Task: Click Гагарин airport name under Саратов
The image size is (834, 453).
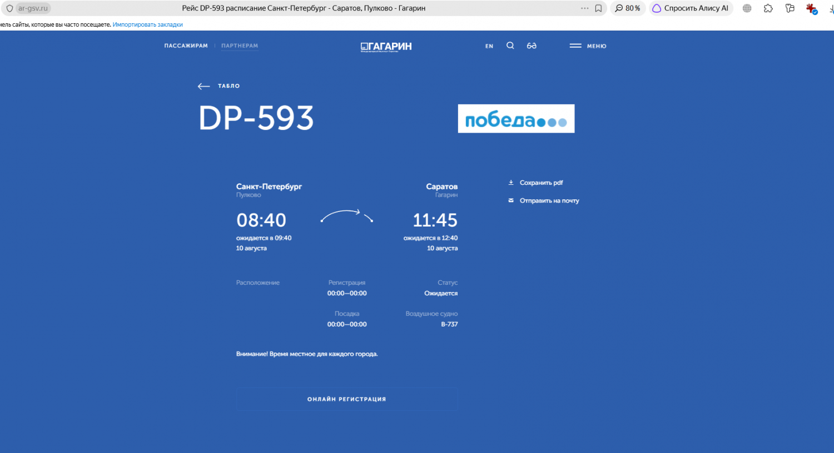Action: click(x=446, y=195)
